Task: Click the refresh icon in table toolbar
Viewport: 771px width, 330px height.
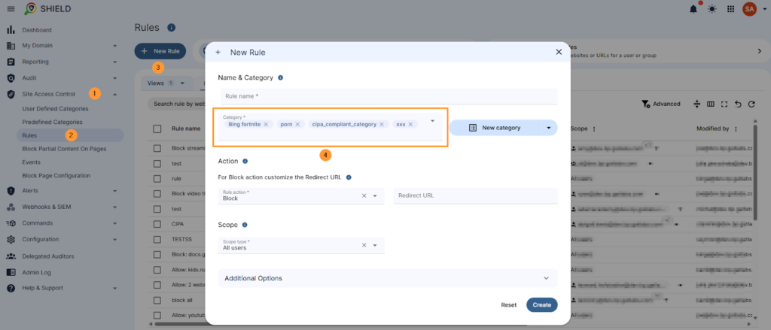Action: 751,104
